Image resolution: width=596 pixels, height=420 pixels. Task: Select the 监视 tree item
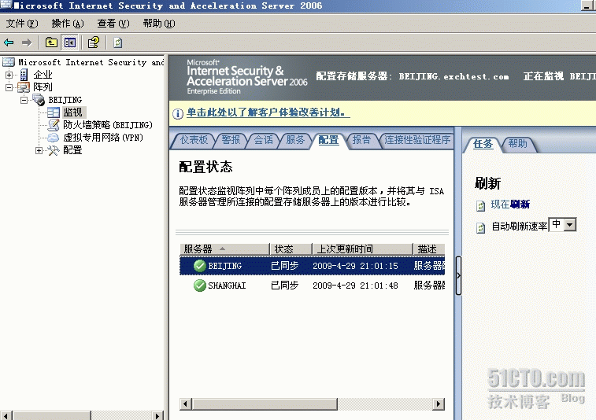(x=72, y=112)
